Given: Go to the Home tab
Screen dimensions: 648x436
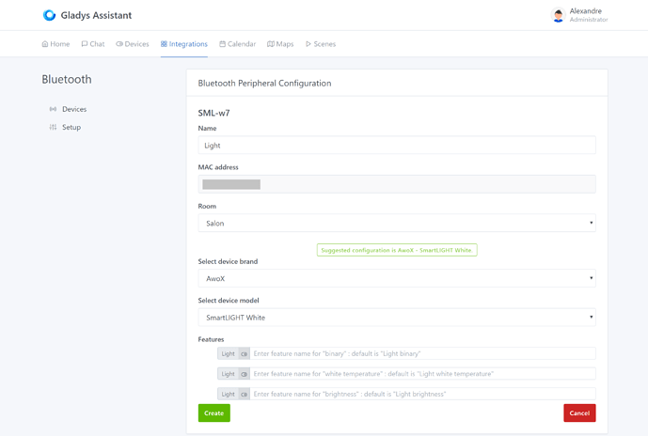Looking at the screenshot, I should [x=55, y=44].
